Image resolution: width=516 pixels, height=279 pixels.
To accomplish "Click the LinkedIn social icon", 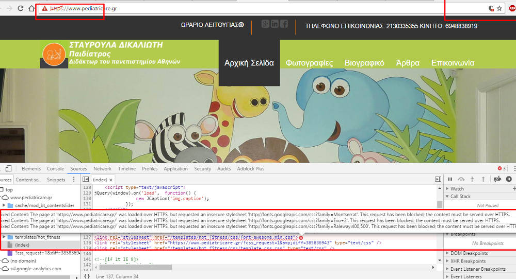I will pos(275,24).
